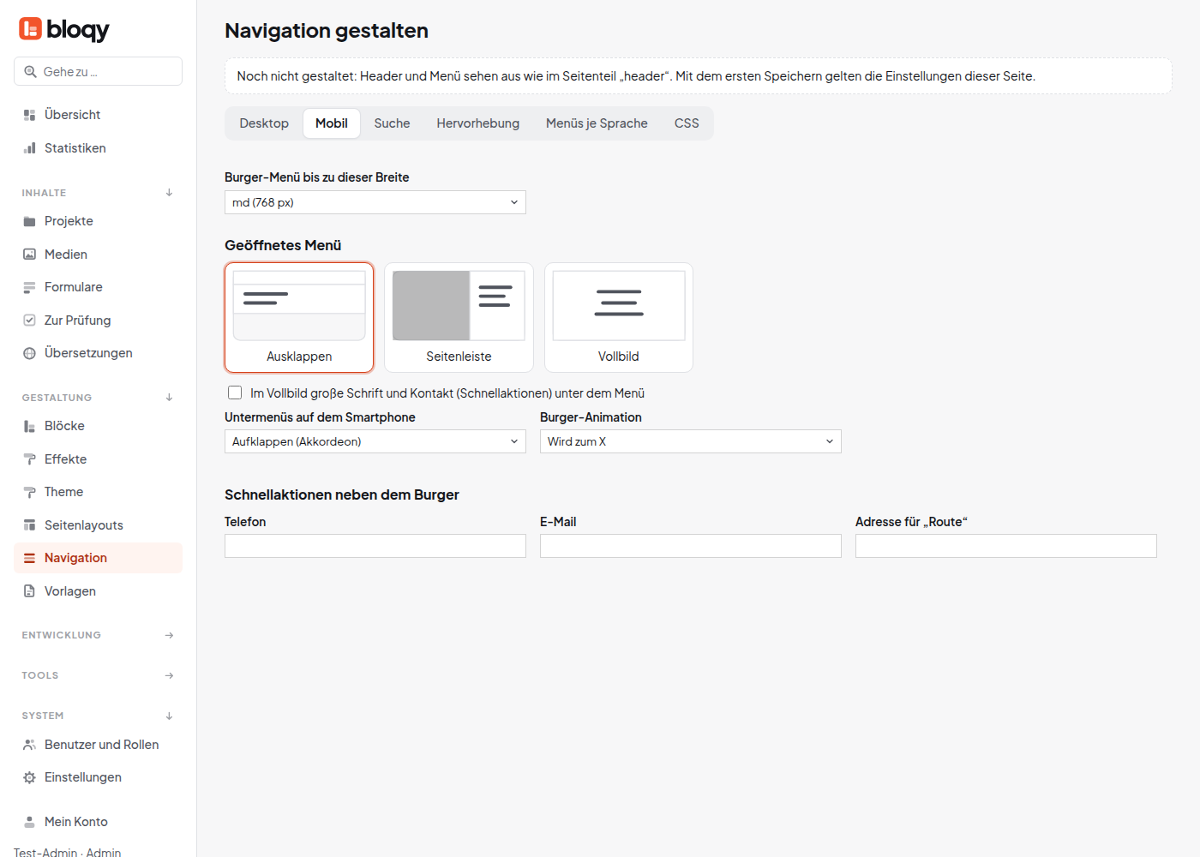The image size is (1200, 857).
Task: Click the Telefon input field
Action: click(x=375, y=546)
